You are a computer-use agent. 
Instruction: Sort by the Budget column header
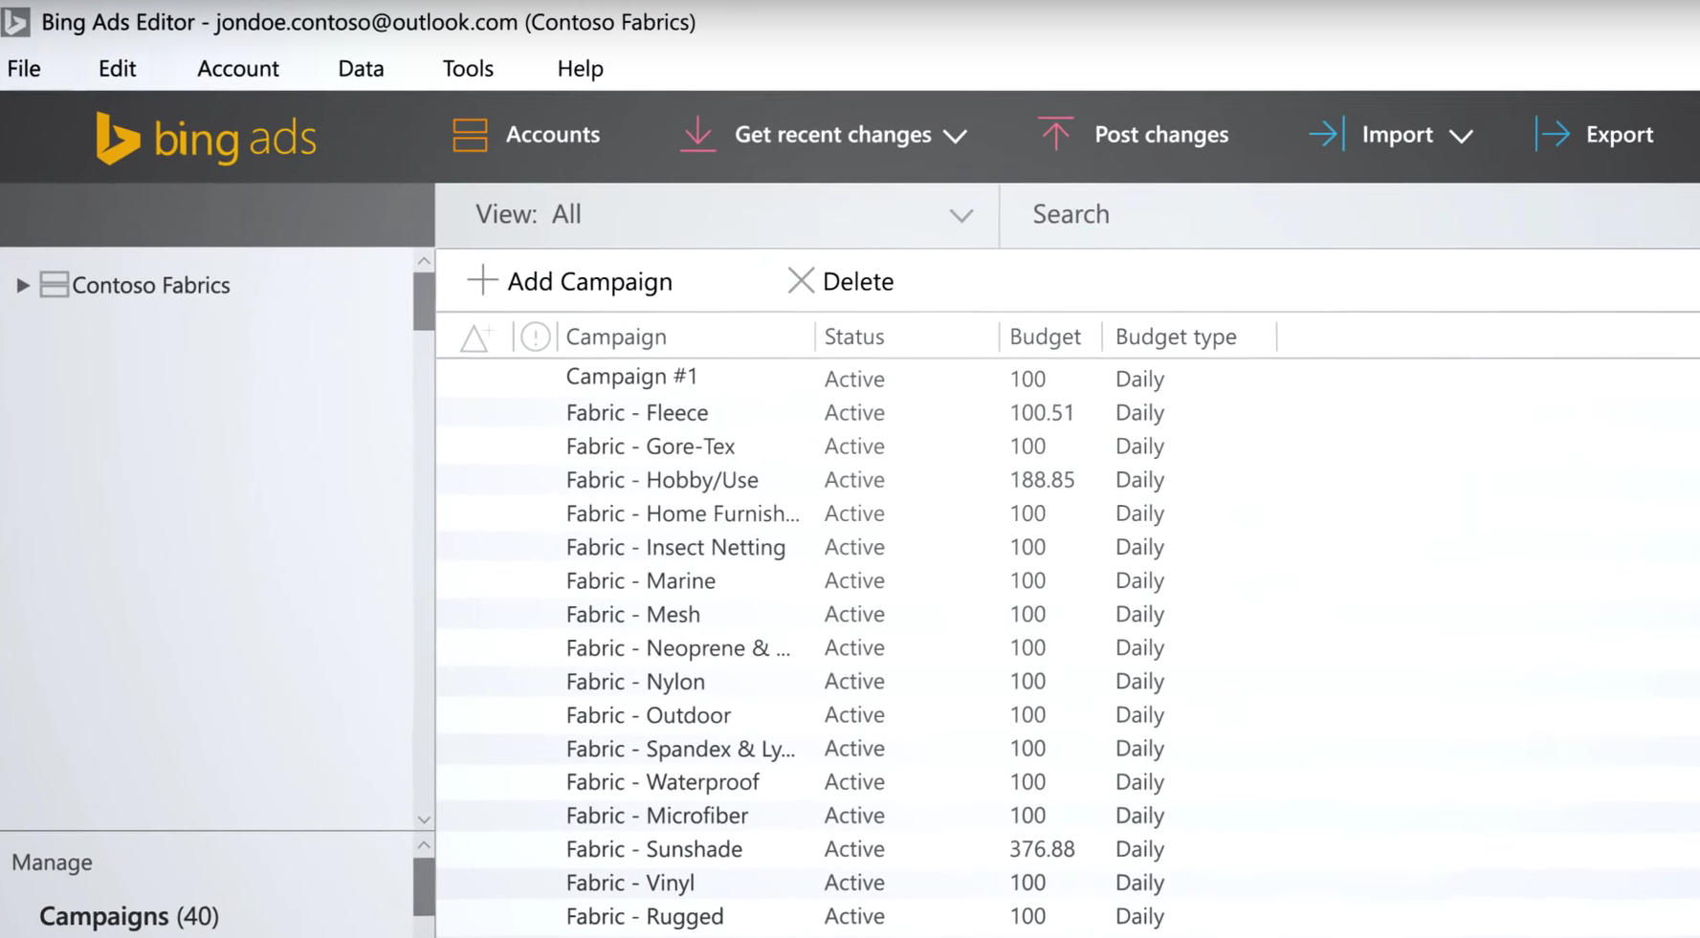[1045, 337]
